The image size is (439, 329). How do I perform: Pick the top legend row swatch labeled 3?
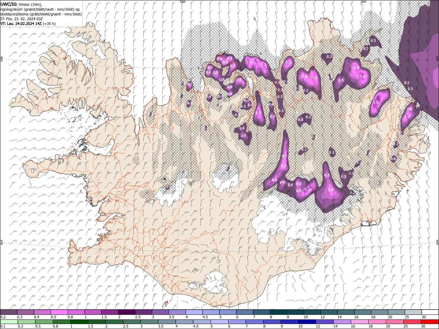click(x=160, y=312)
